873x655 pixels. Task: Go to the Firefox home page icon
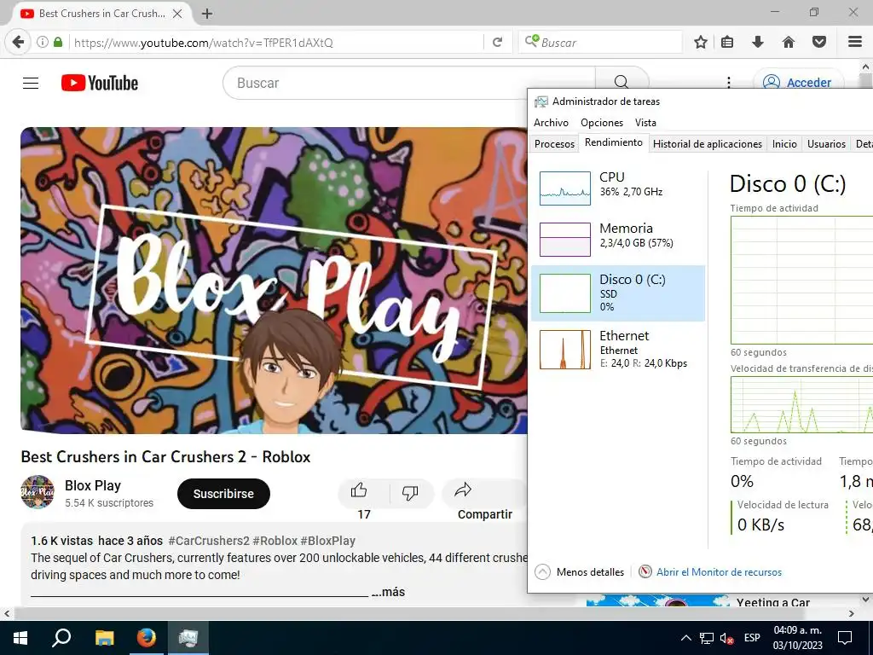click(789, 43)
